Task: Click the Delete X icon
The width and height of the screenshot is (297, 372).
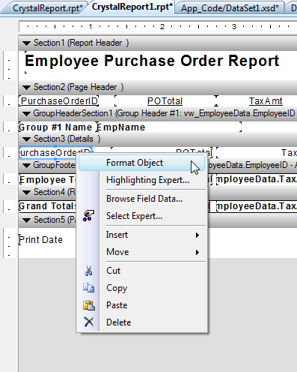Action: 89,322
